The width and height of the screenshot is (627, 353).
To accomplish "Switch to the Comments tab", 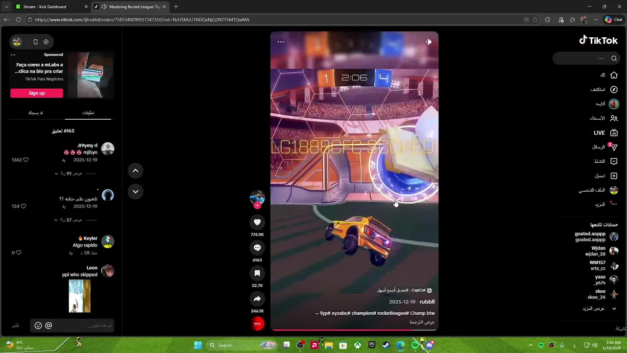I will click(x=88, y=113).
